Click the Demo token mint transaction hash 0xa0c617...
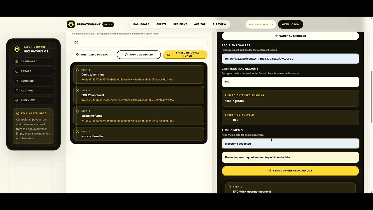This screenshot has width=373, height=210. tap(127, 80)
